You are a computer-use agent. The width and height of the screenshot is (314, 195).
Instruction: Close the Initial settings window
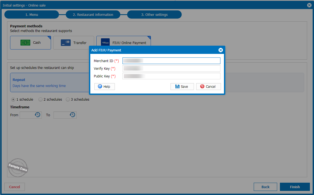pyautogui.click(x=309, y=5)
